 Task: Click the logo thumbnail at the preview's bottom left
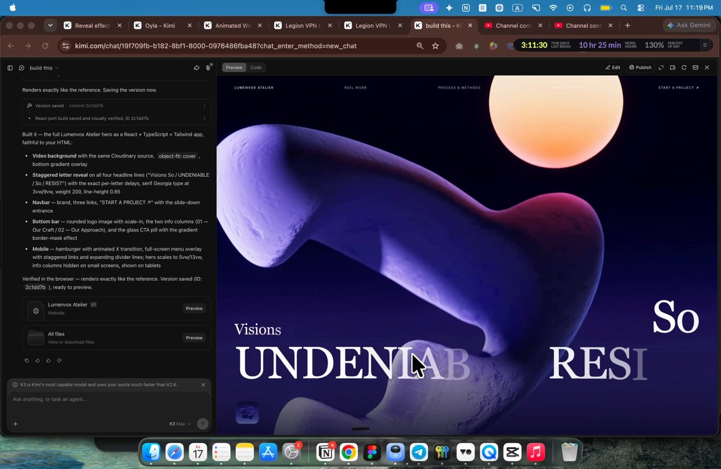click(247, 412)
